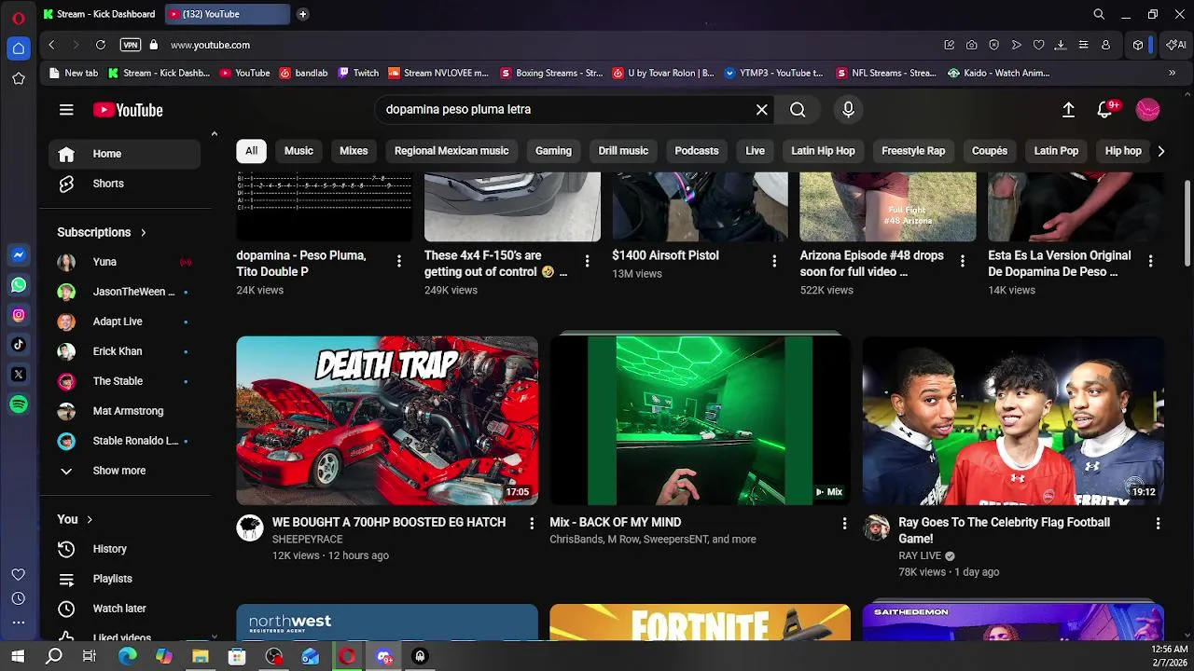Open Shorts in the sidebar

pyautogui.click(x=125, y=184)
